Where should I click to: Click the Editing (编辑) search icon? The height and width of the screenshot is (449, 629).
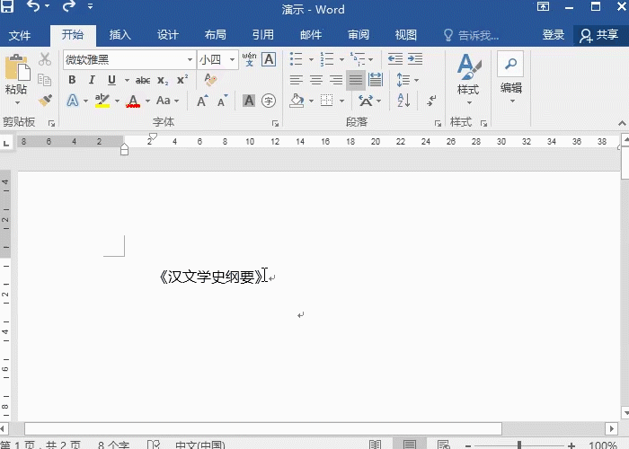point(510,64)
